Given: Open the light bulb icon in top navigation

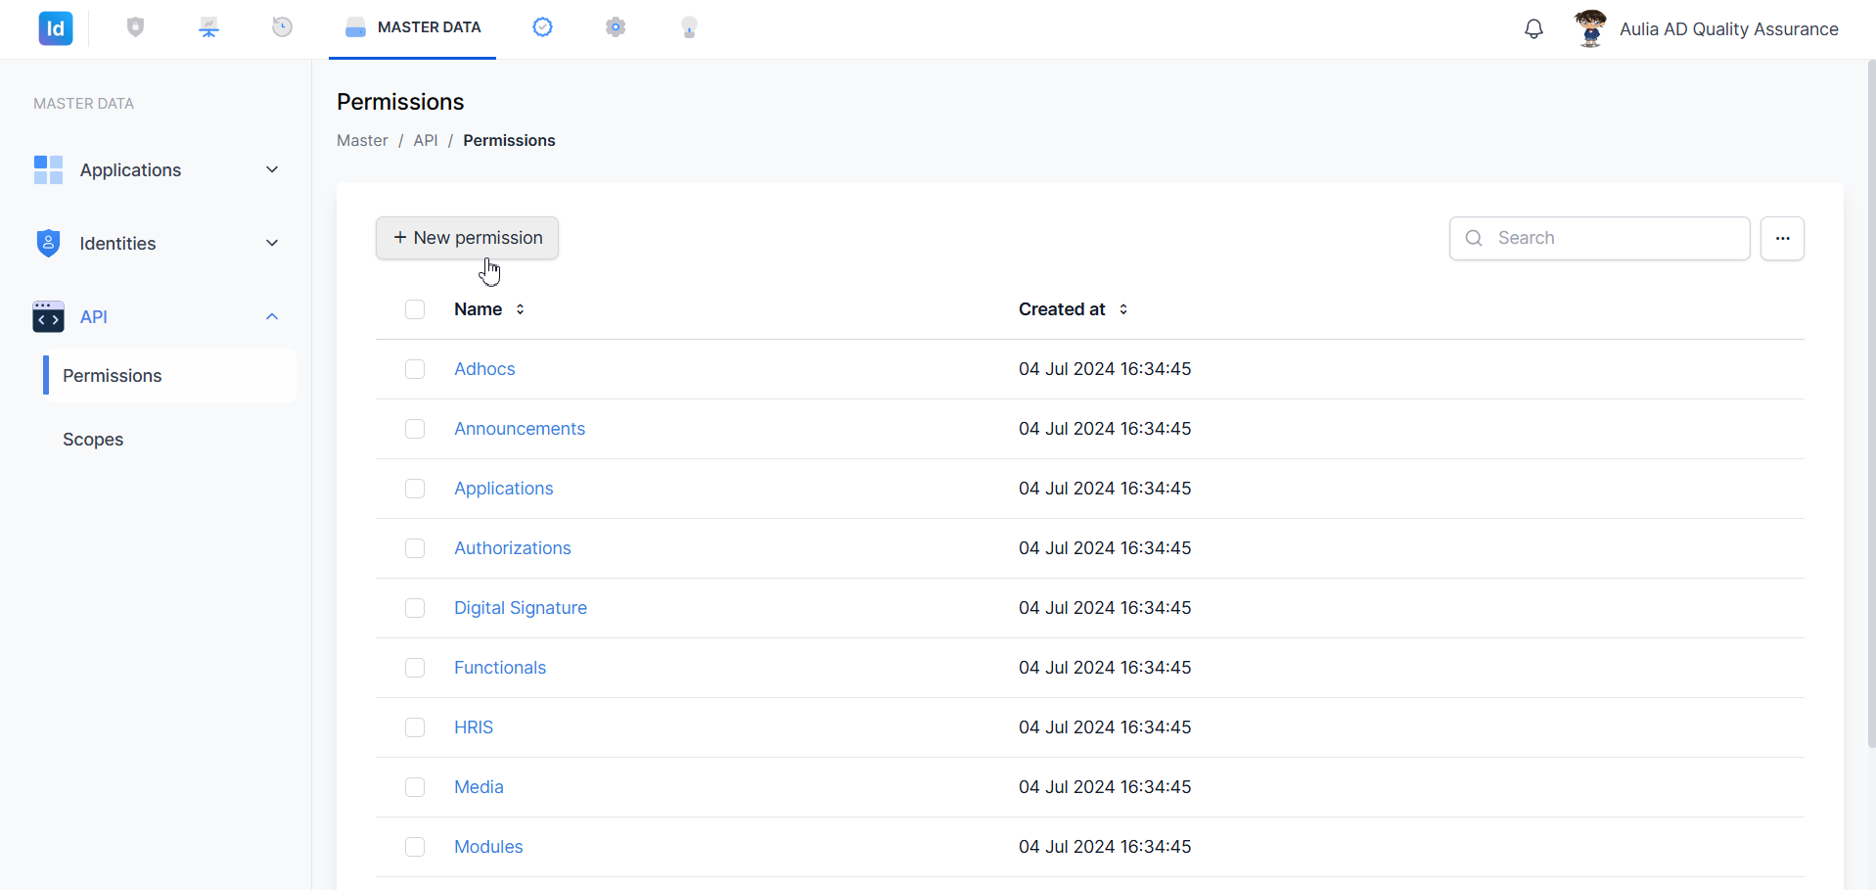Looking at the screenshot, I should pyautogui.click(x=689, y=27).
